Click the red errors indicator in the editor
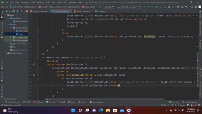The height and width of the screenshot is (114, 202). coord(185,16)
